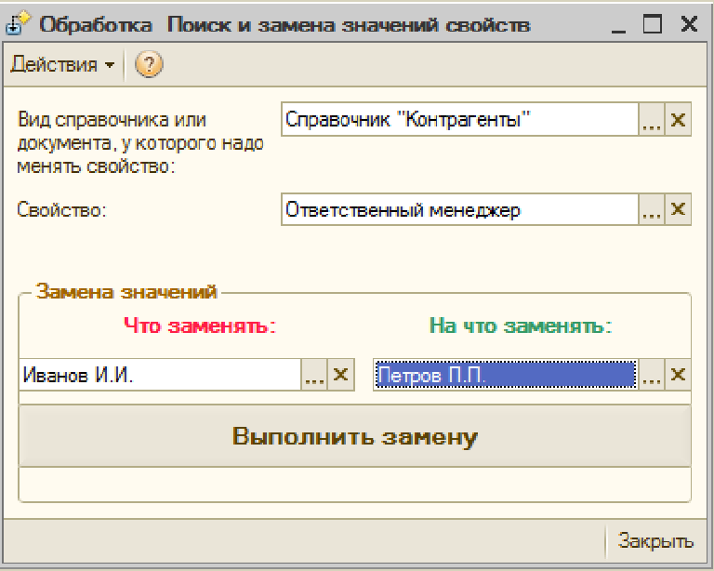Viewport: 714px width, 571px height.
Task: Clear the Иванов И.И. field with X
Action: pos(340,375)
